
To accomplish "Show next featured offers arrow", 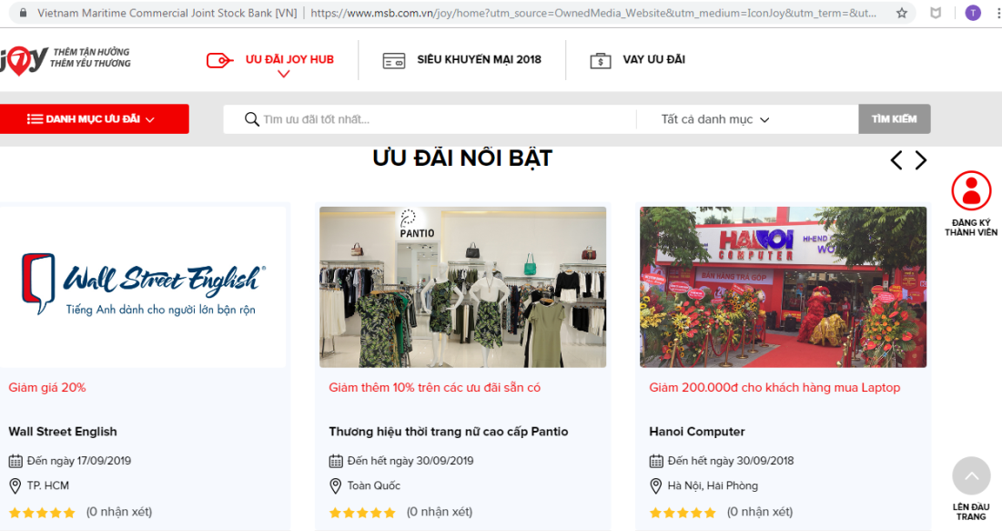I will tap(920, 160).
